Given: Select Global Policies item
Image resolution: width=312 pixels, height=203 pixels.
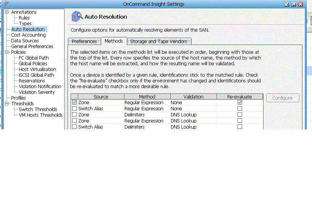Looking at the screenshot, I should [33, 64].
